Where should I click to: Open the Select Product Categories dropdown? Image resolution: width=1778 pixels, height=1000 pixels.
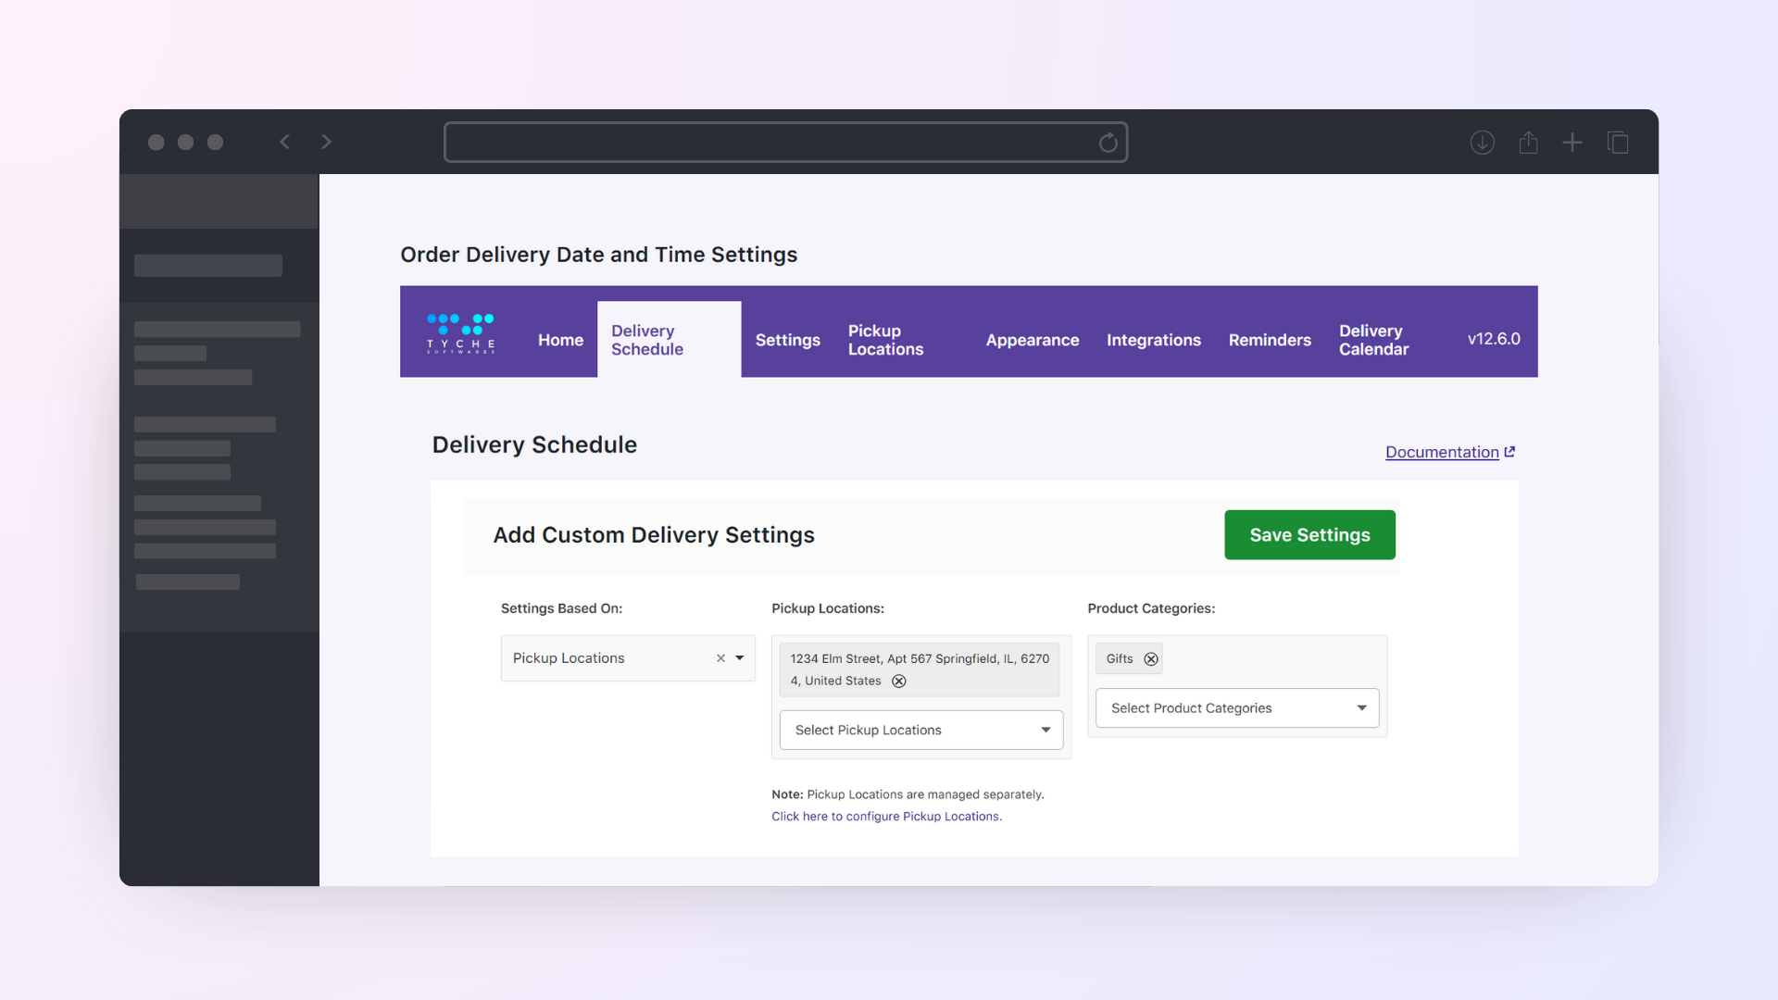coord(1237,708)
